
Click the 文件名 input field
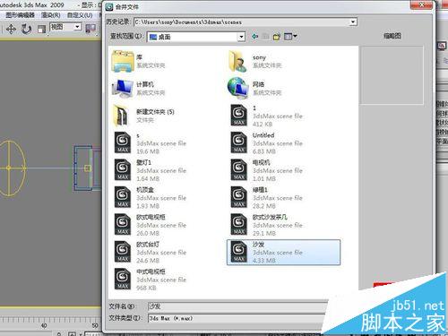tap(237, 306)
